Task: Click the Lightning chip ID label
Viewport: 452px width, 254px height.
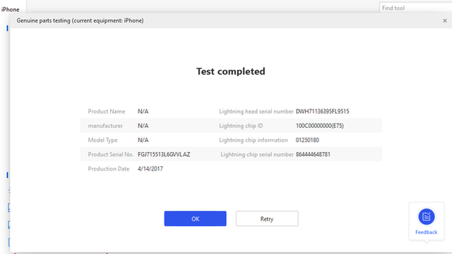Action: 241,126
